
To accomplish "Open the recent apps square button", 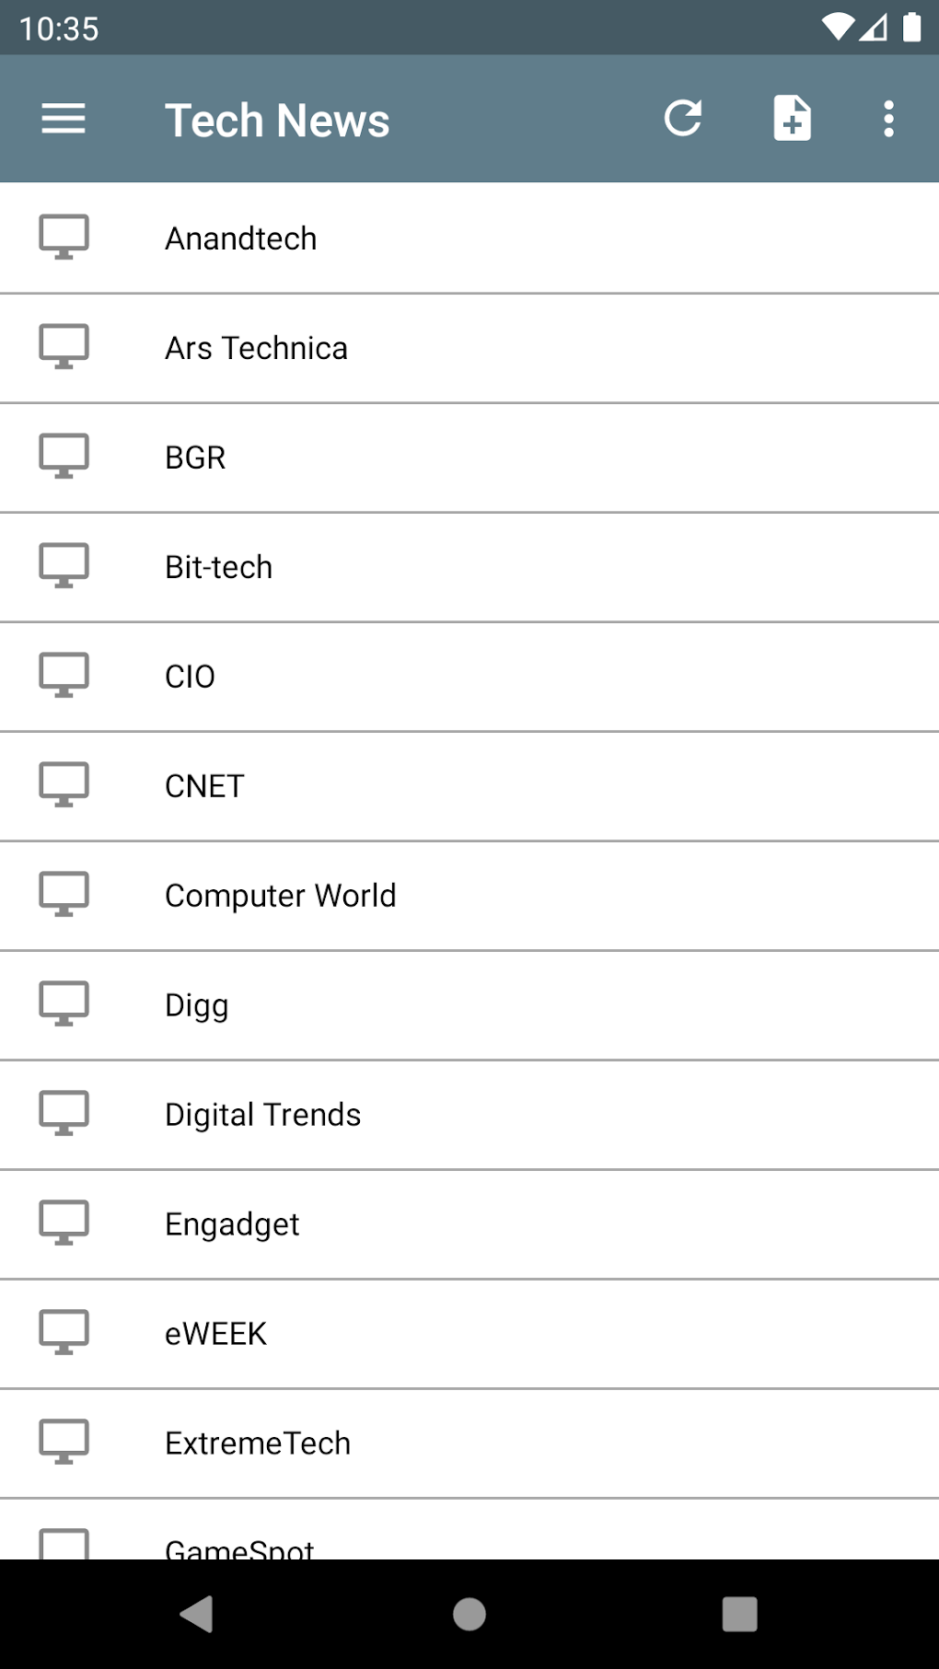I will [x=739, y=1614].
